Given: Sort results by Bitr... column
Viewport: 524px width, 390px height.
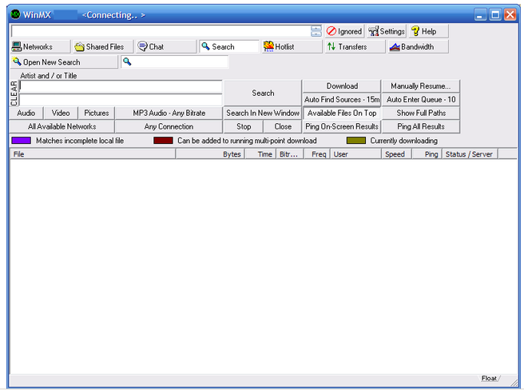Looking at the screenshot, I should click(289, 154).
